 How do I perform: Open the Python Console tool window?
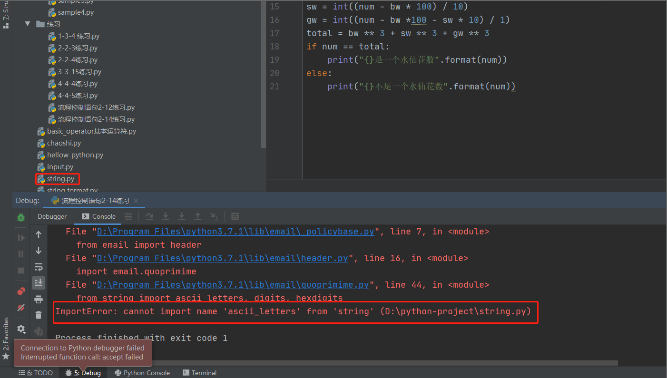(x=142, y=373)
